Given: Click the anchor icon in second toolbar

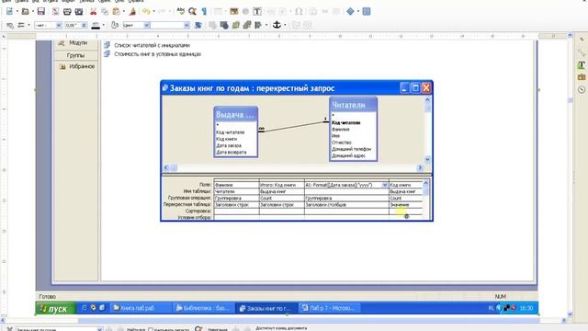Looking at the screenshot, I should click(277, 25).
